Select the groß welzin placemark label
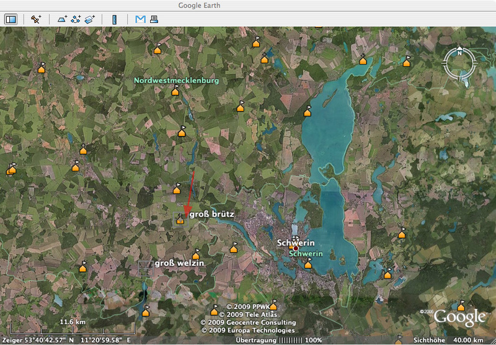 click(x=179, y=263)
